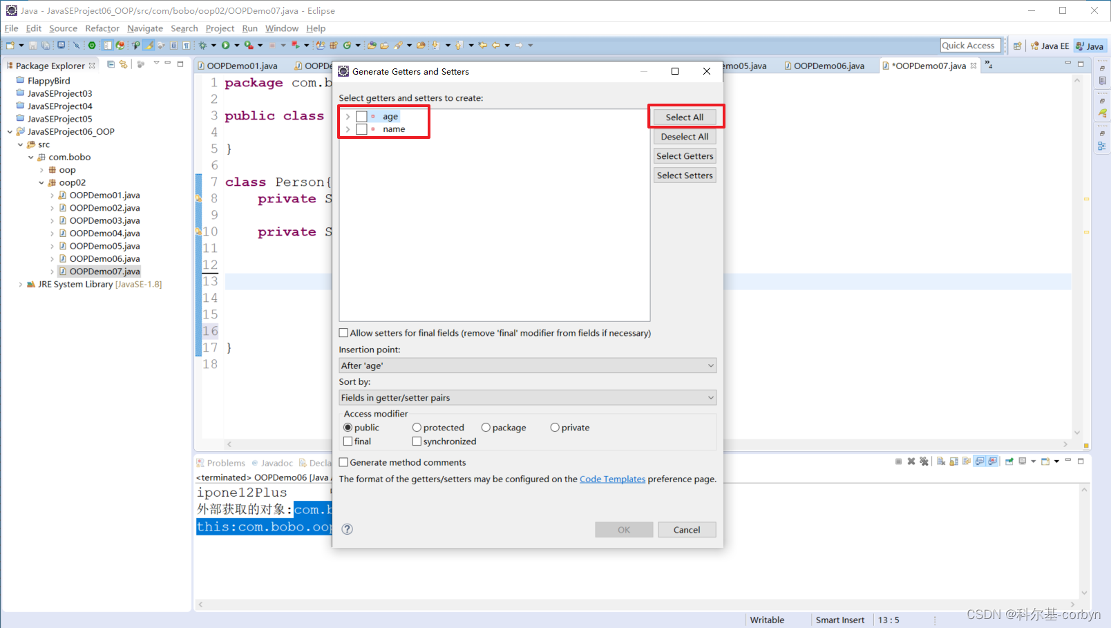The width and height of the screenshot is (1111, 628).
Task: Select FlappyBird project in Package Explorer
Action: (48, 81)
